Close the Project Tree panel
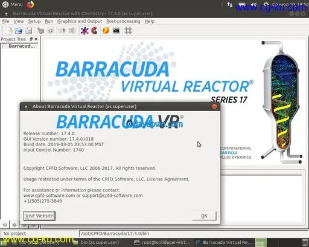Screen dimensions: 309x247 point(36,39)
